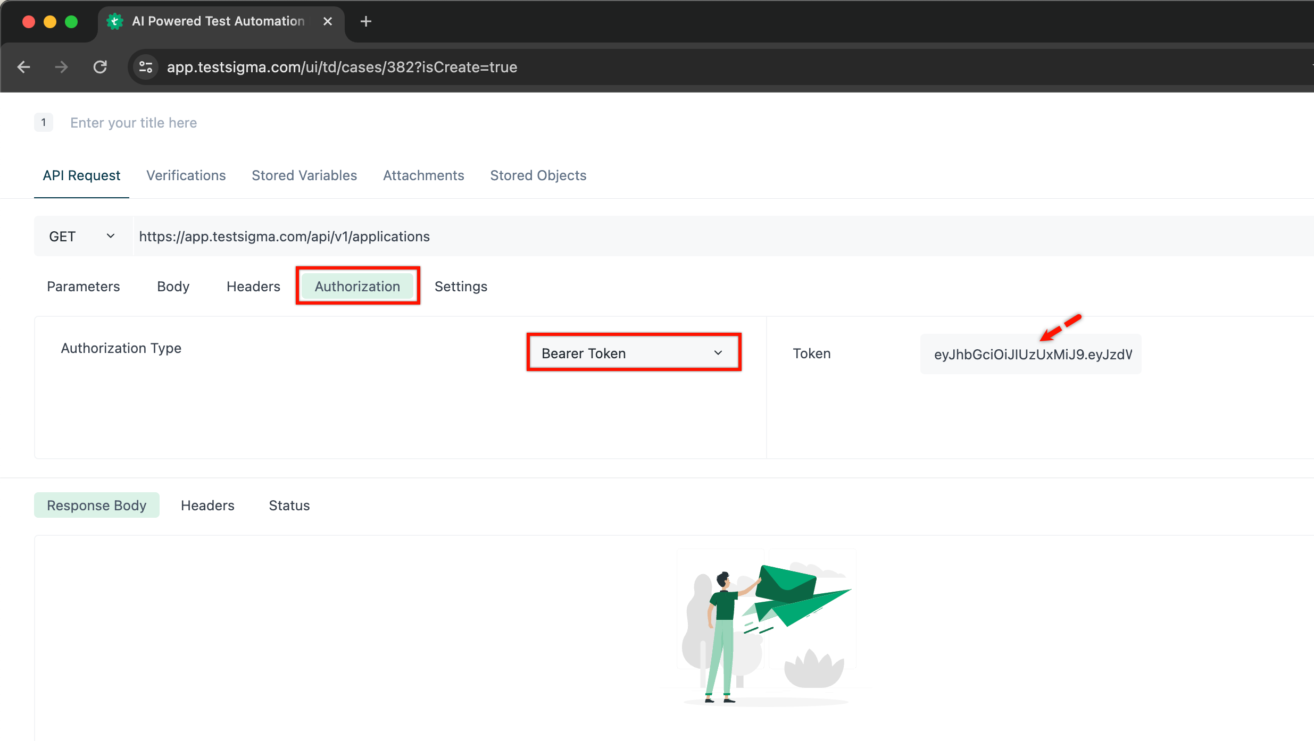Click the Token input field
Viewport: 1314px width, 741px height.
point(1030,354)
